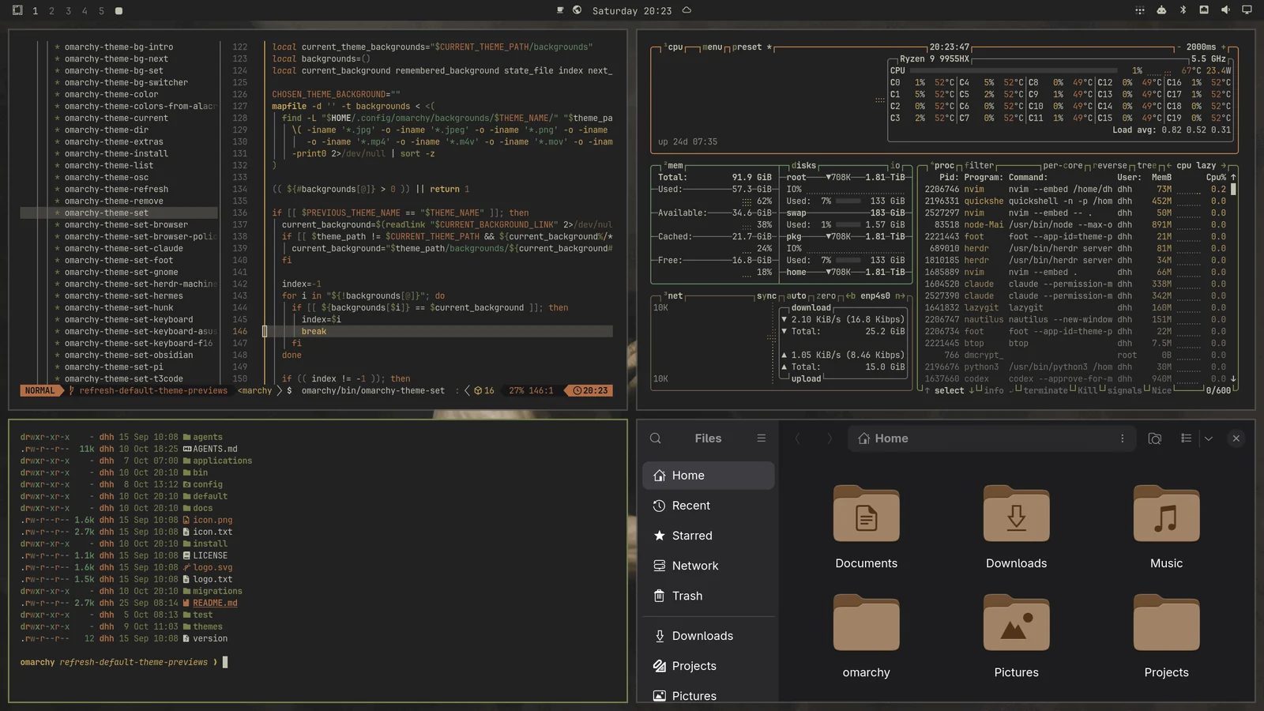The height and width of the screenshot is (711, 1264).
Task: Click the Bluetooth icon in top bar
Action: [x=1183, y=10]
